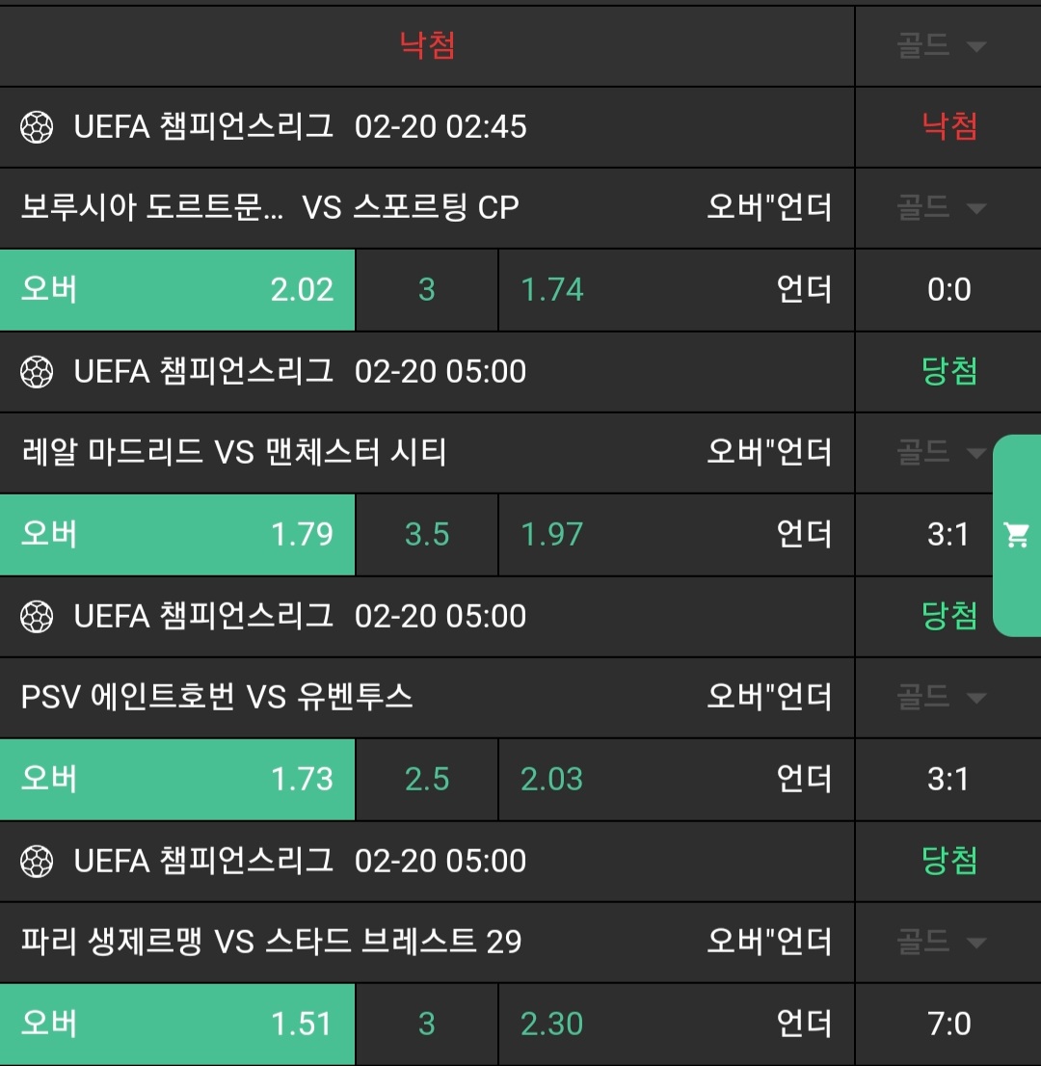Open 골드 dropdown on the Paris Saint-Germain row
The image size is (1041, 1066).
coord(942,942)
